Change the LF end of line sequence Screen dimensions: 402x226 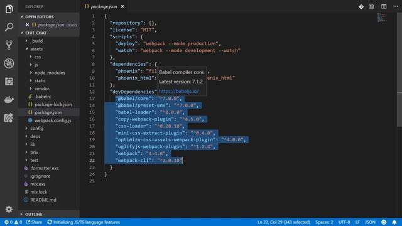[357, 222]
